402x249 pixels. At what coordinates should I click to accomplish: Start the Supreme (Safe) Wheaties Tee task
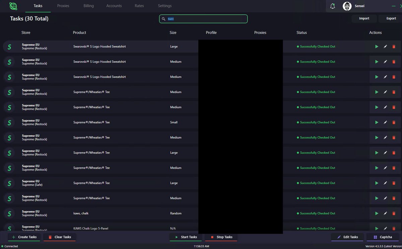(x=377, y=183)
